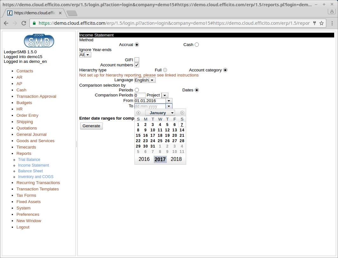Click the browser reload page icon
The height and width of the screenshot is (258, 338).
[24, 23]
